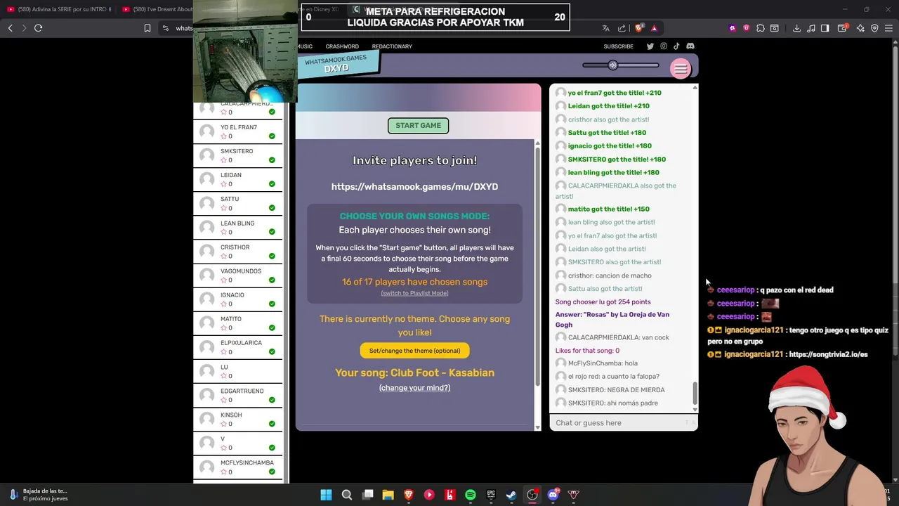Screen dimensions: 899x506
Task: Click the whatsamook.games/mu/DXYD invite link
Action: [414, 186]
